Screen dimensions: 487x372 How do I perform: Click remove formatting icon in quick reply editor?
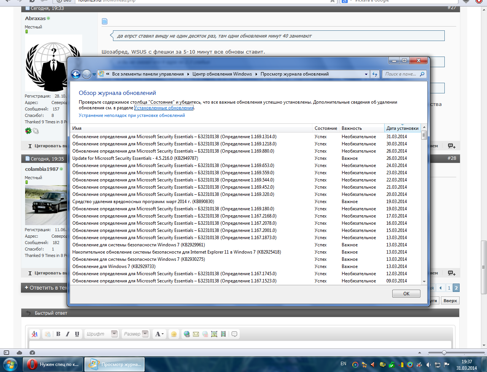pos(35,334)
